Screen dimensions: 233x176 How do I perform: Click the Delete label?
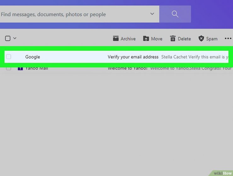[184, 39]
